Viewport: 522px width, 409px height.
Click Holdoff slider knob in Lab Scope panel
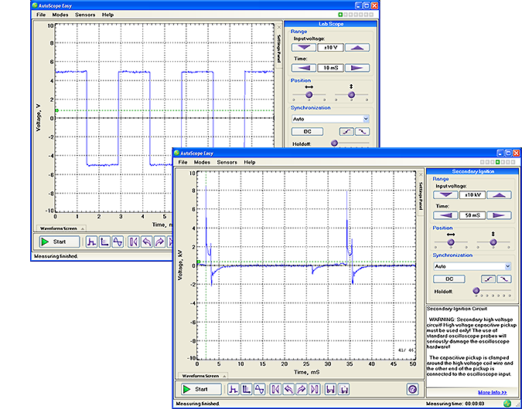coord(334,143)
